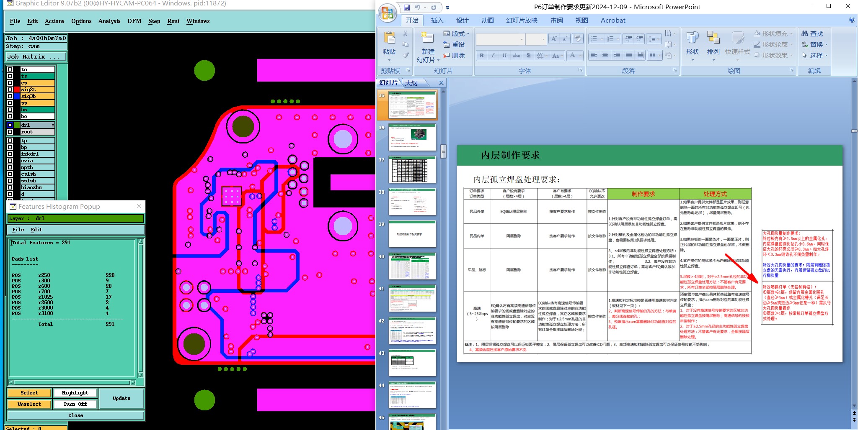Open the Analysis menu in Graphic Editor
Viewport: 858px width, 430px height.
tap(109, 21)
